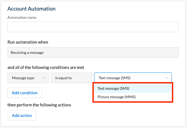The width and height of the screenshot is (187, 128).
Task: Collapse the value list using the up chevron
Action: pyautogui.click(x=167, y=78)
